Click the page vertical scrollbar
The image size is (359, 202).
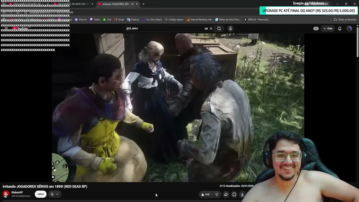click(x=357, y=42)
